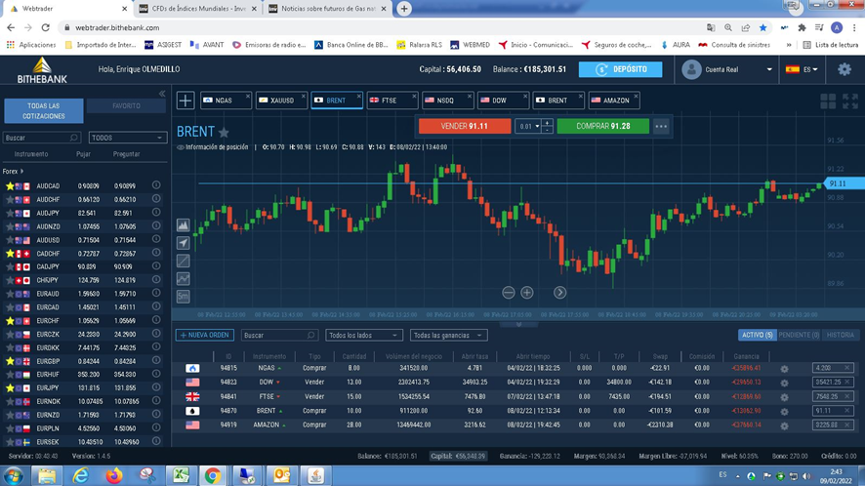
Task: Open the Cuenta Real account dropdown
Action: [726, 69]
